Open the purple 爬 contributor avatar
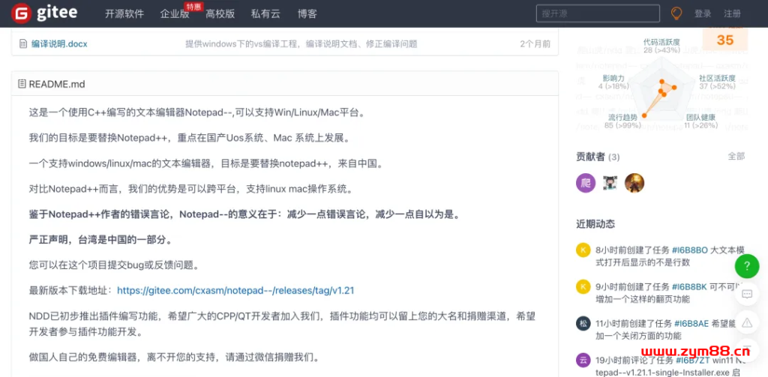 [x=586, y=183]
